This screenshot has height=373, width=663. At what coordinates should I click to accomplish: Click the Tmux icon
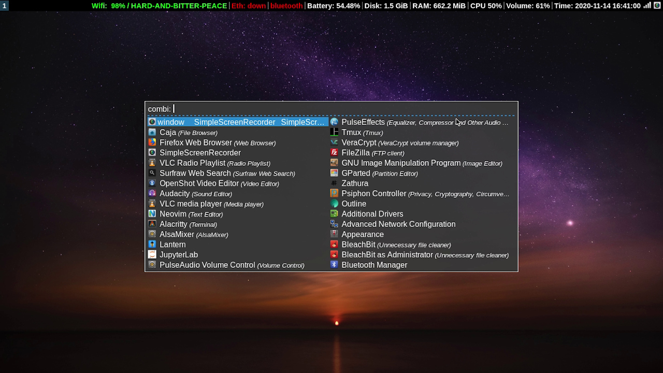pos(334,132)
